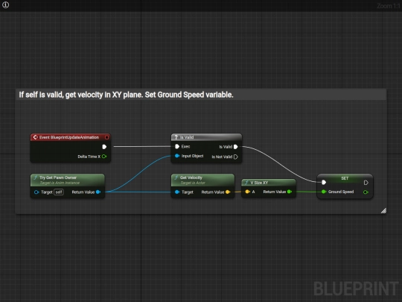Click the Exec input pin on Is Valid
Image resolution: width=402 pixels, height=302 pixels.
click(177, 147)
